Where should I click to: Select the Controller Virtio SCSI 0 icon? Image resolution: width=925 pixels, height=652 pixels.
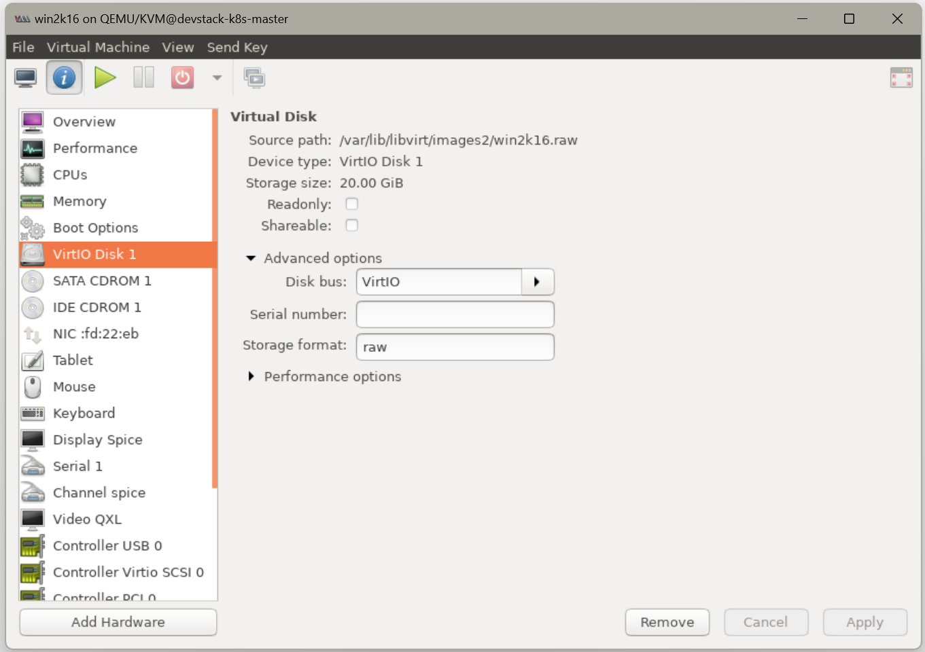click(33, 572)
